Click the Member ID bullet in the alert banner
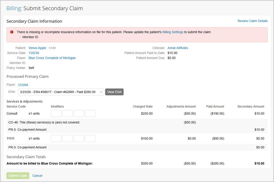274x182 pixels. (30, 37)
